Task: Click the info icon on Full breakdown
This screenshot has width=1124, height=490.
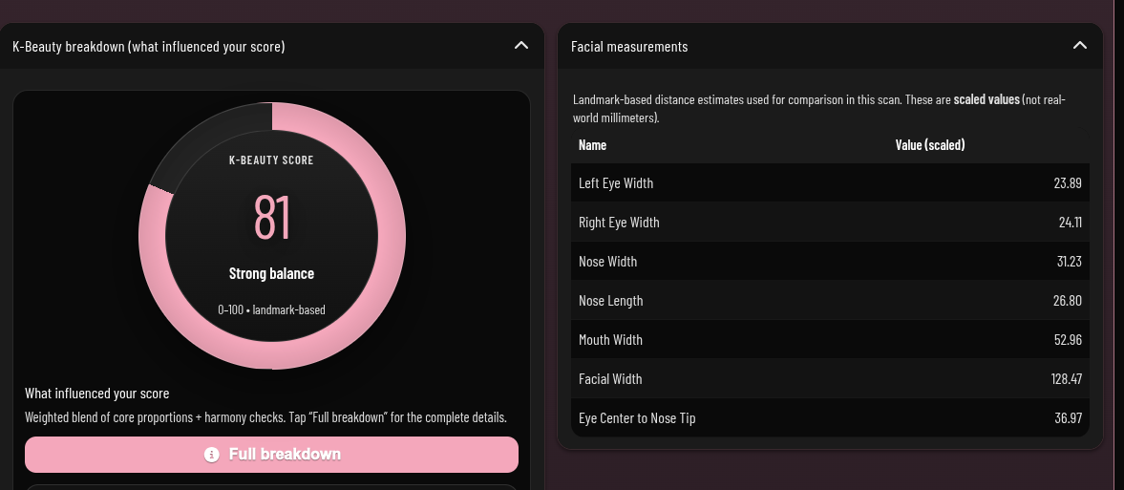Action: (x=212, y=455)
